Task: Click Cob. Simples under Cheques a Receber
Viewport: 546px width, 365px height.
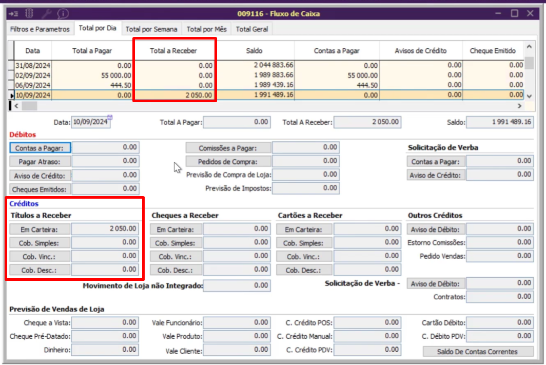Action: [176, 243]
